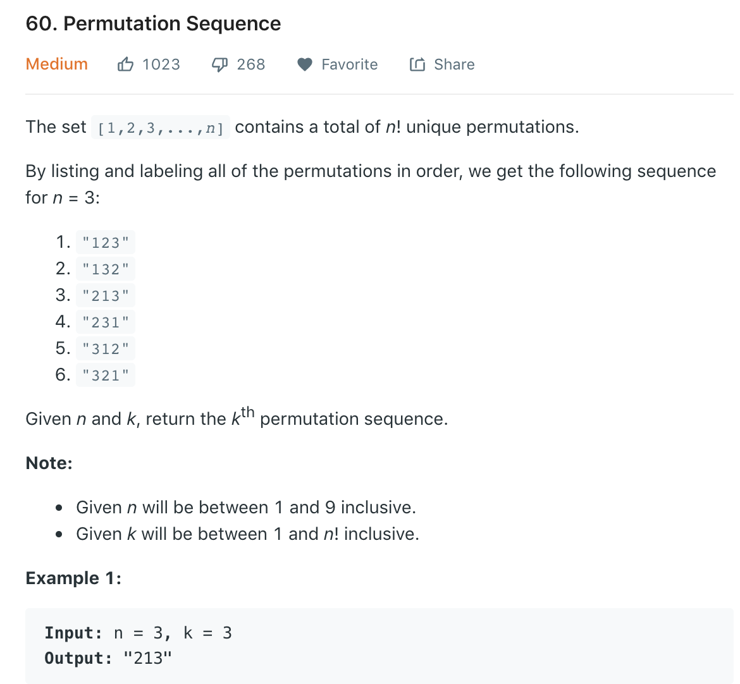Click the Output line showing "213"
Viewport: 740px width, 684px height.
(x=108, y=658)
